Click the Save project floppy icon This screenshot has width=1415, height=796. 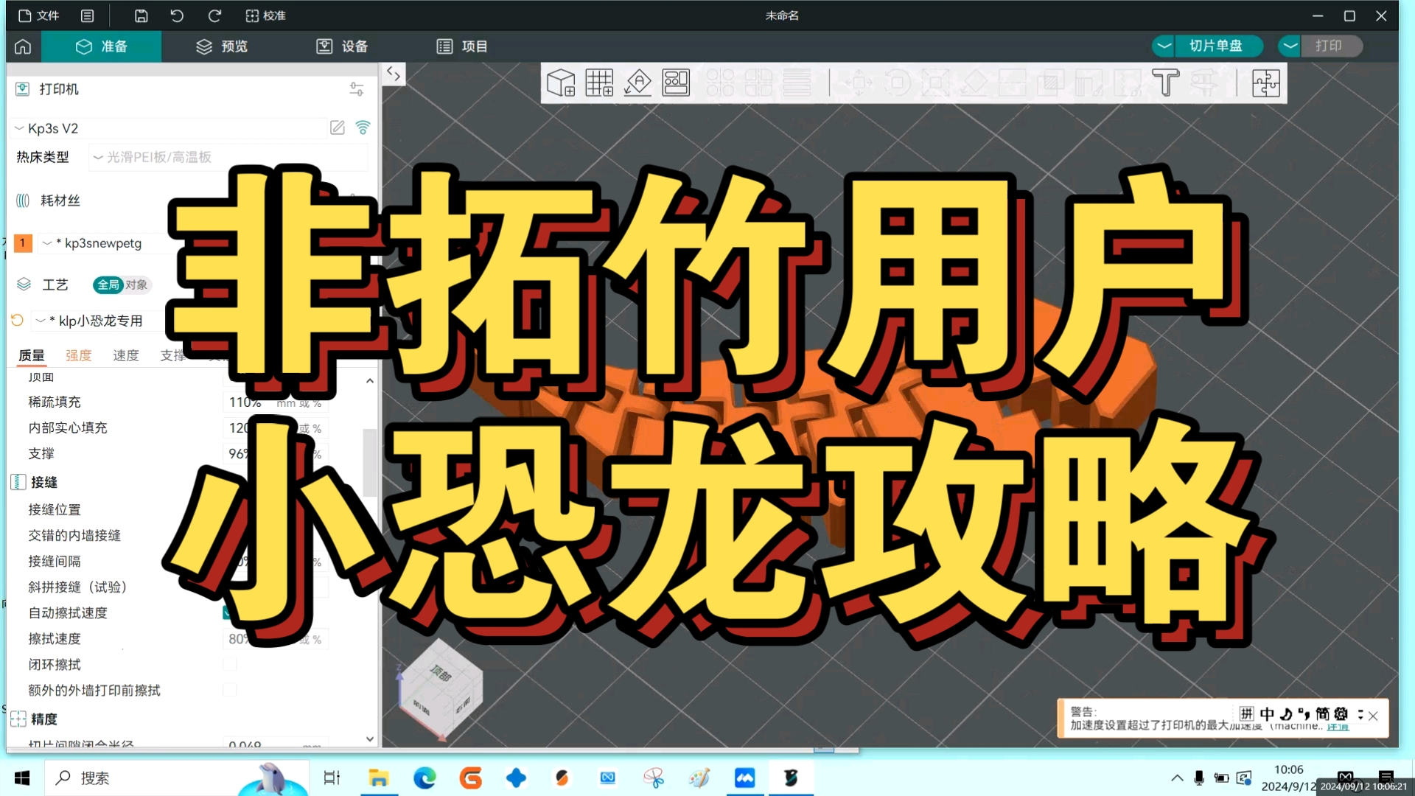141,15
